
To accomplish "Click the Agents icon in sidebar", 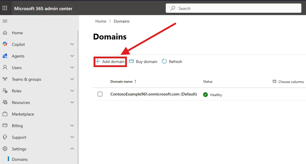I will pyautogui.click(x=5, y=56).
